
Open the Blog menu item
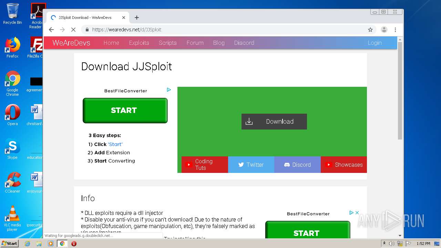[x=219, y=43]
